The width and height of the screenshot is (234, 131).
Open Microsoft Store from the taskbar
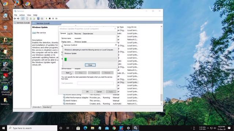click(x=78, y=128)
